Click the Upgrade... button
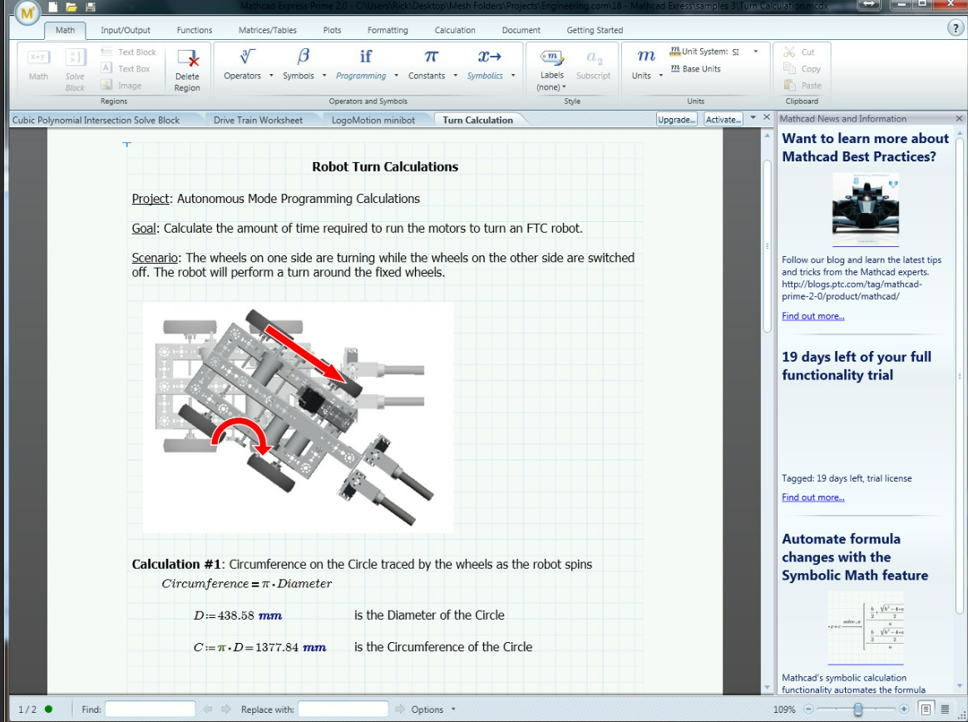968x722 pixels. click(x=677, y=119)
